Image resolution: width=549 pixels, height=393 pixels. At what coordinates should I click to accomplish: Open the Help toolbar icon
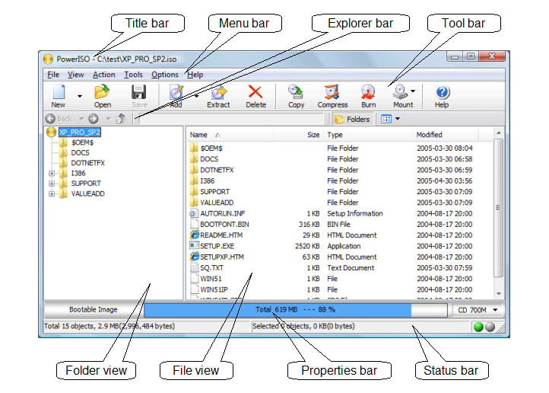click(442, 94)
